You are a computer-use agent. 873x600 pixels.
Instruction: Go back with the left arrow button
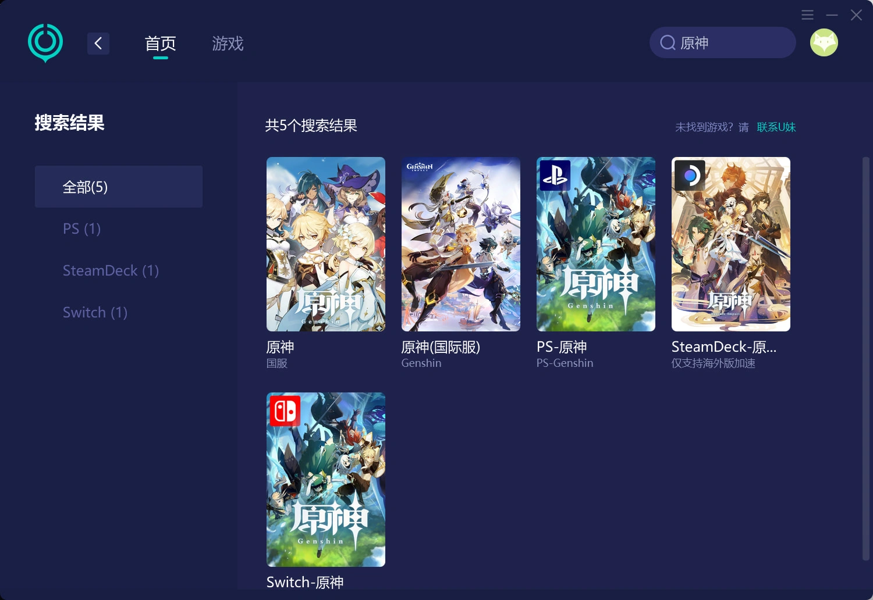[x=98, y=43]
